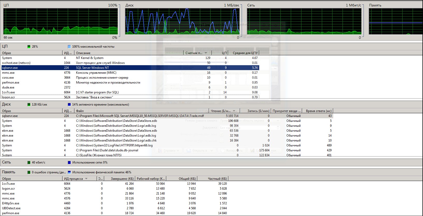Click sort arrow on Чтение (Б/м...) column
The height and width of the screenshot is (216, 423).
234,111
